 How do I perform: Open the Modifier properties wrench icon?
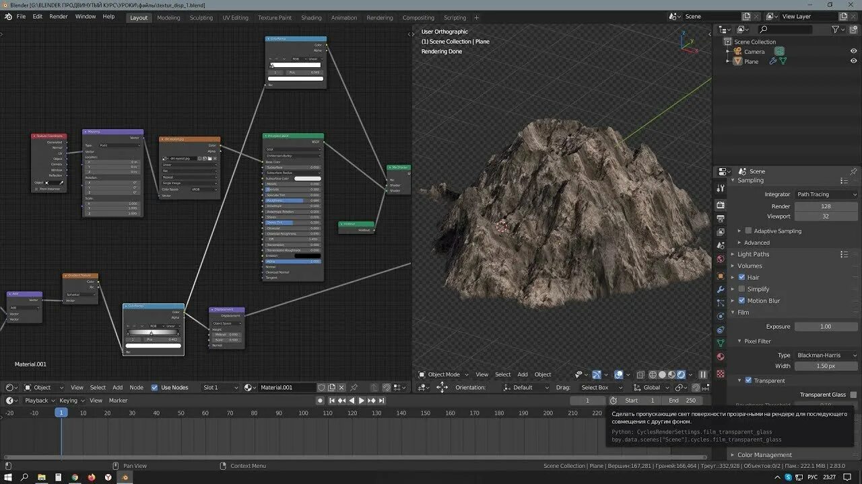click(x=721, y=289)
